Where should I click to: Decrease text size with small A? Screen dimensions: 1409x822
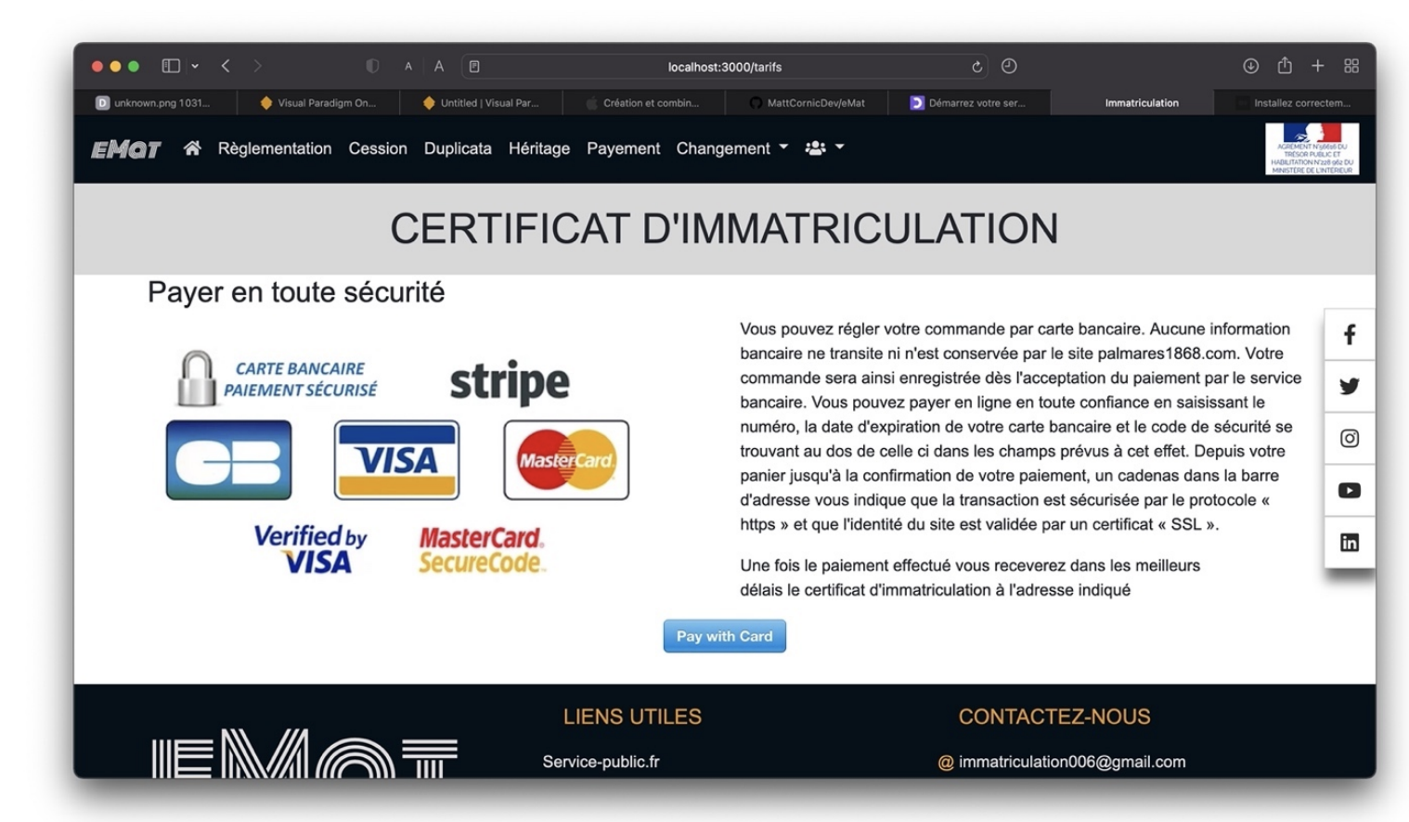coord(408,67)
